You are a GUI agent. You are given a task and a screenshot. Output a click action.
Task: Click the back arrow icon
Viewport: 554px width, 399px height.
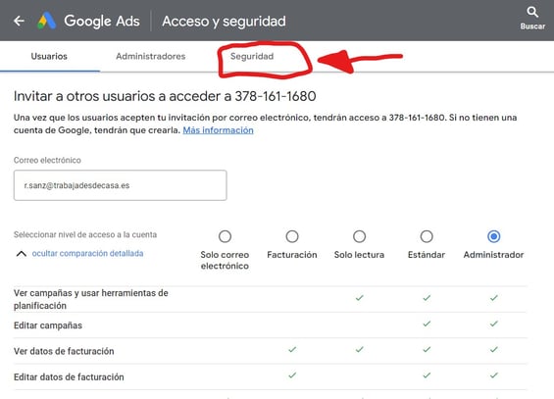[19, 21]
